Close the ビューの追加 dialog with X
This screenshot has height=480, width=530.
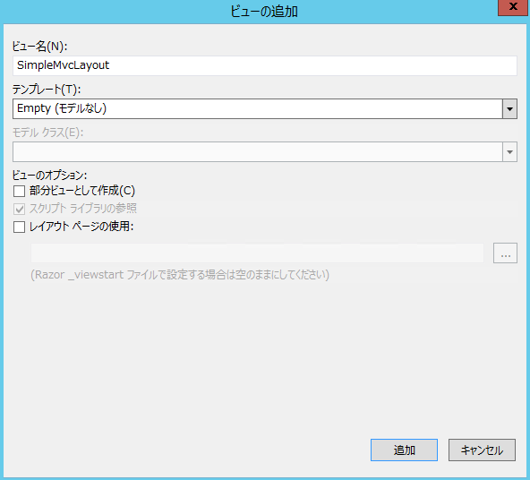513,7
